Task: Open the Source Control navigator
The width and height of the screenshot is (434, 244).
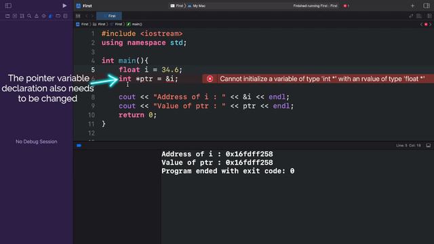Action: coord(15,16)
